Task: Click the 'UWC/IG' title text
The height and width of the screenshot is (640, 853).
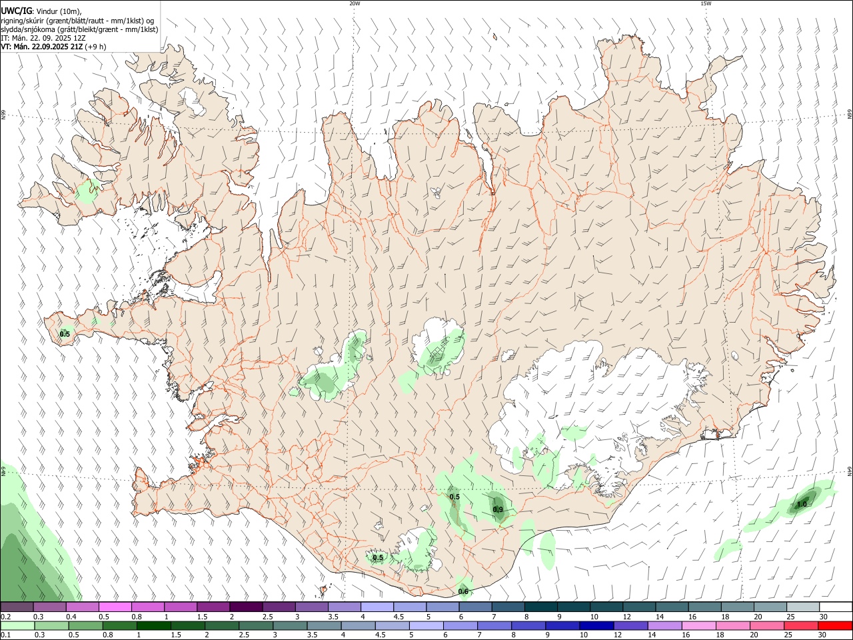Action: (x=16, y=11)
